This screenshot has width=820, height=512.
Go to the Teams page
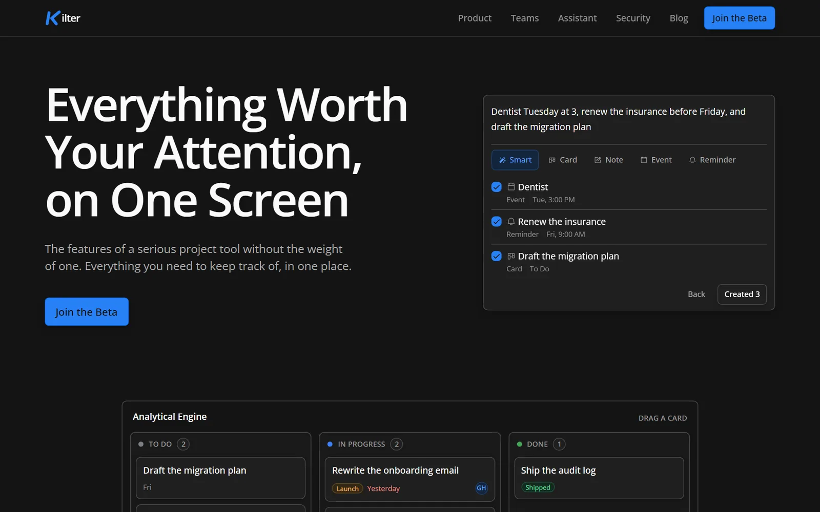point(525,18)
